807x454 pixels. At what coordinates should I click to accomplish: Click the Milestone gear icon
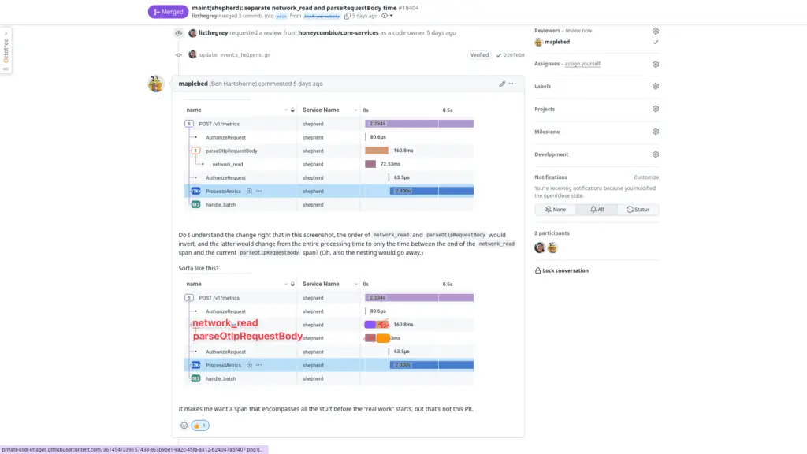(x=655, y=132)
